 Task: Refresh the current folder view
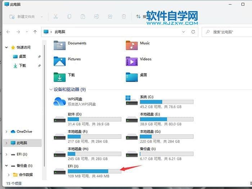[193, 32]
